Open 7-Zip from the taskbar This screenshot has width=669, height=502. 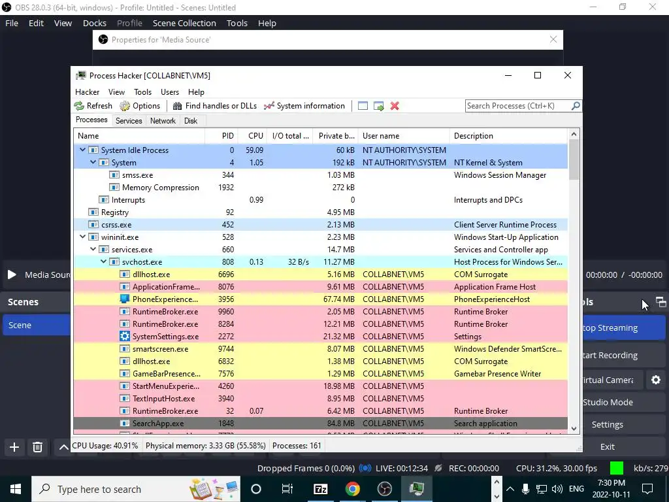(320, 489)
